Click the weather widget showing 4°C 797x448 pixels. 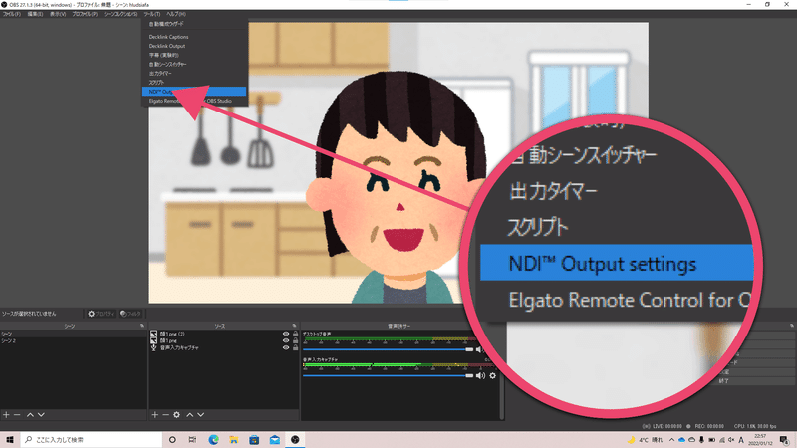tap(645, 440)
